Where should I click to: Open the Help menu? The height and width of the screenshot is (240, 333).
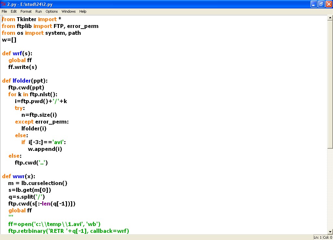click(x=83, y=11)
